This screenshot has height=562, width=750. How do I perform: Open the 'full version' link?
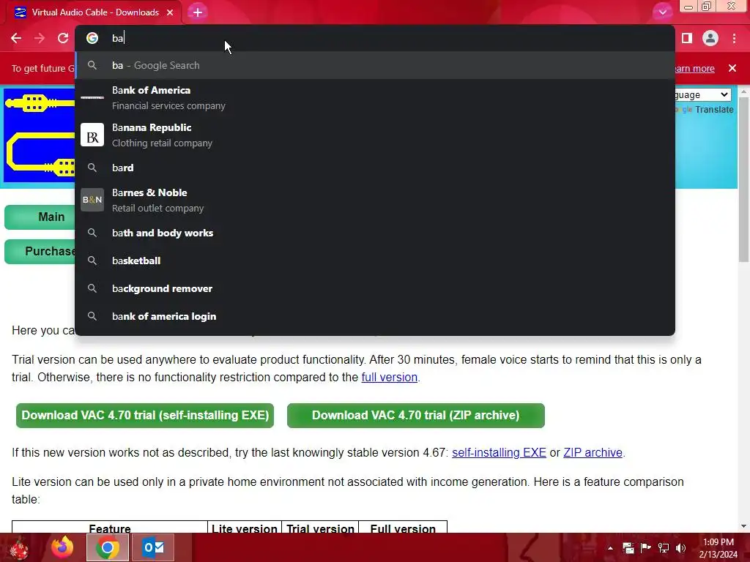point(390,377)
